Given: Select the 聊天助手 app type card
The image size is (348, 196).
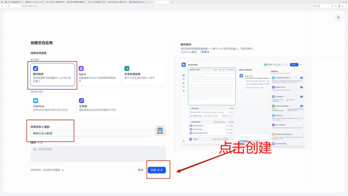Looking at the screenshot, I should [x=53, y=74].
